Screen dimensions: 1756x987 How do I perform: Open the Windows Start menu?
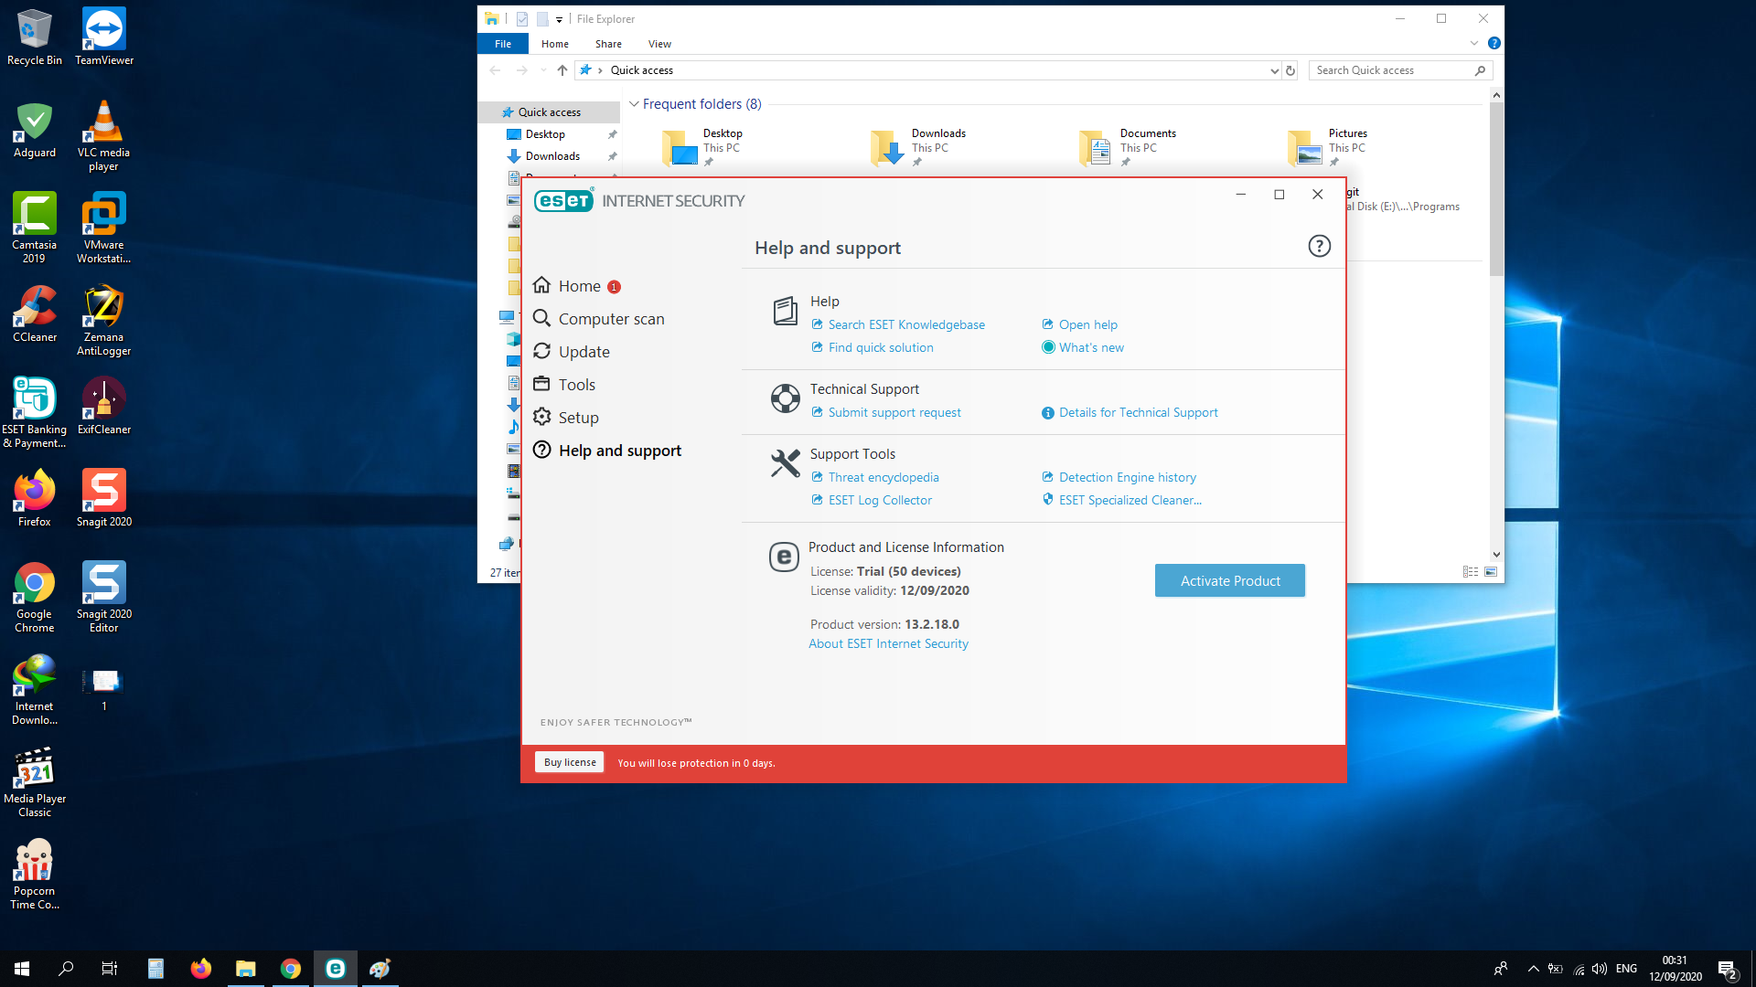[x=22, y=969]
